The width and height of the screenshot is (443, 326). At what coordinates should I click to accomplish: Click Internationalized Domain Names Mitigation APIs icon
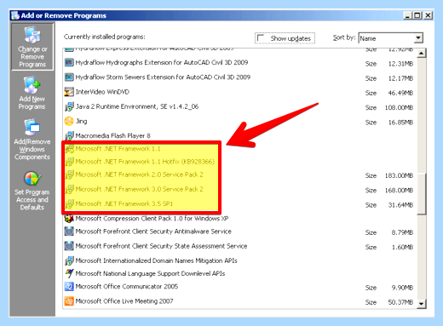click(69, 260)
